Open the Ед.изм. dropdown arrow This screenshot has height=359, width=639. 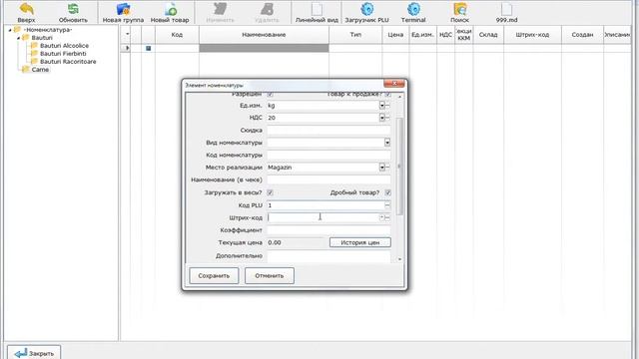[381, 106]
